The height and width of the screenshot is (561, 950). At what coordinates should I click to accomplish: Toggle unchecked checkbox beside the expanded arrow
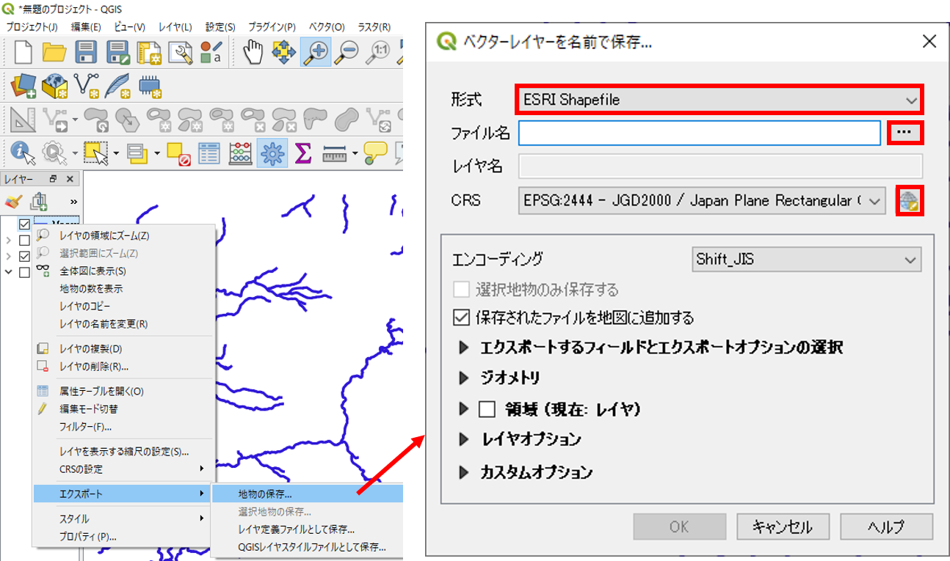pyautogui.click(x=24, y=273)
